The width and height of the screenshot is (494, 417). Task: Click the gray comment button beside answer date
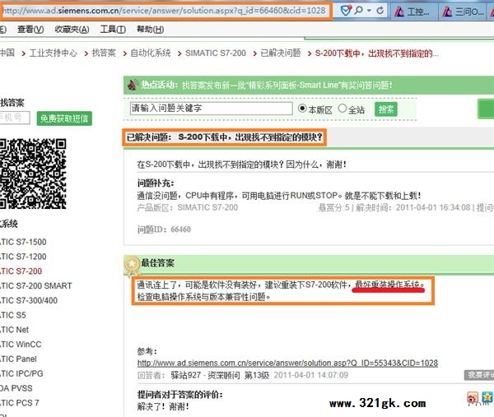(x=479, y=375)
